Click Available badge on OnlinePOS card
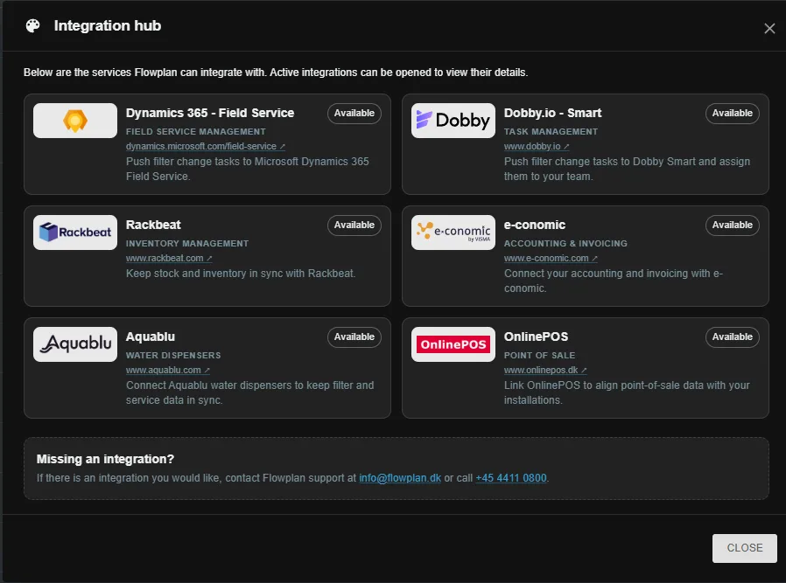Screen dimensions: 786x583 (x=733, y=337)
